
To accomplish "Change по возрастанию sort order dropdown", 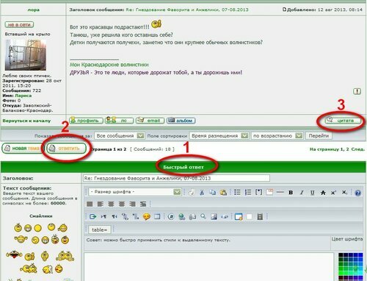I will (277, 135).
